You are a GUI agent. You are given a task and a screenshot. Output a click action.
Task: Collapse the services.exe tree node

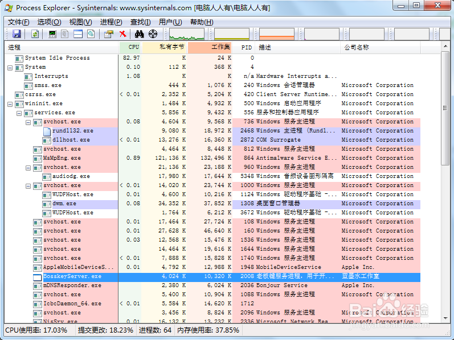[19, 113]
